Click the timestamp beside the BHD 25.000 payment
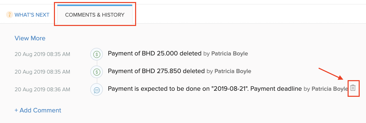Viewport: 366px width, 123px height. point(42,54)
